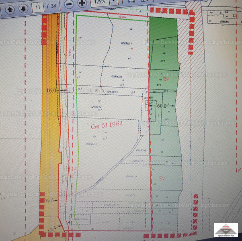Click the 125% zoom level box
The image size is (242, 241).
tap(100, 3)
